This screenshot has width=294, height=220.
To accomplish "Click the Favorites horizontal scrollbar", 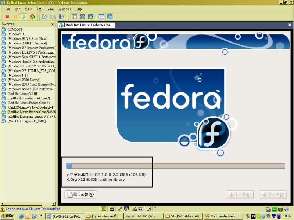I will pyautogui.click(x=24, y=203).
